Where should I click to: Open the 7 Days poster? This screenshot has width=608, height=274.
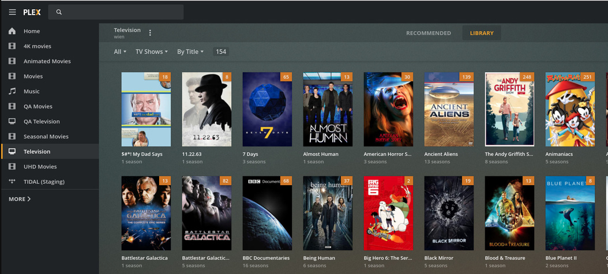[x=267, y=109]
